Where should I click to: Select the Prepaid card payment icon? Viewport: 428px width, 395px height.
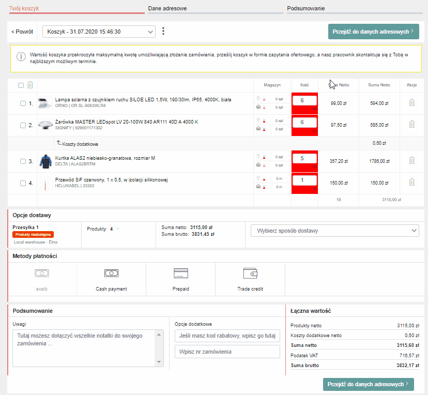(x=181, y=273)
